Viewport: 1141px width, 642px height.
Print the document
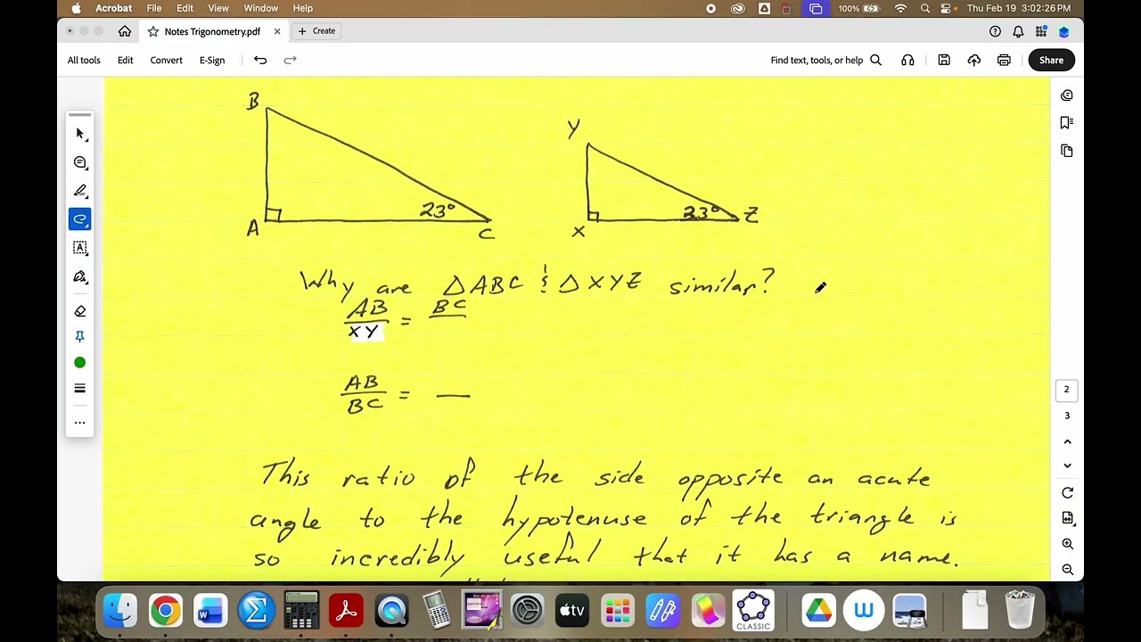[x=1004, y=60]
